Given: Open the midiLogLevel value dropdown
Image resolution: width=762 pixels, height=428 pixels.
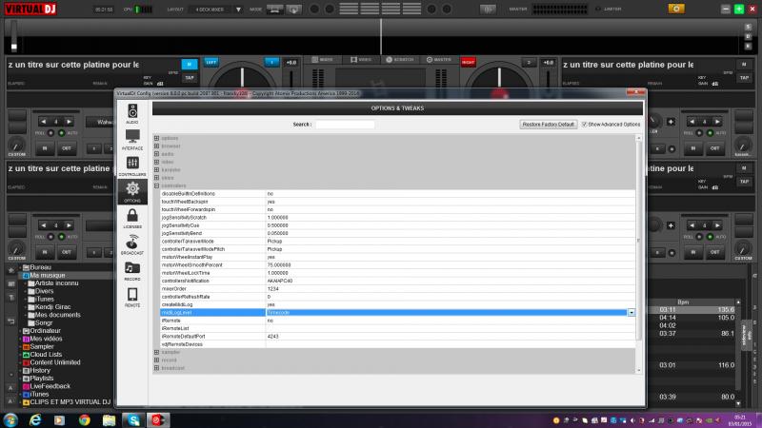Looking at the screenshot, I should click(632, 313).
